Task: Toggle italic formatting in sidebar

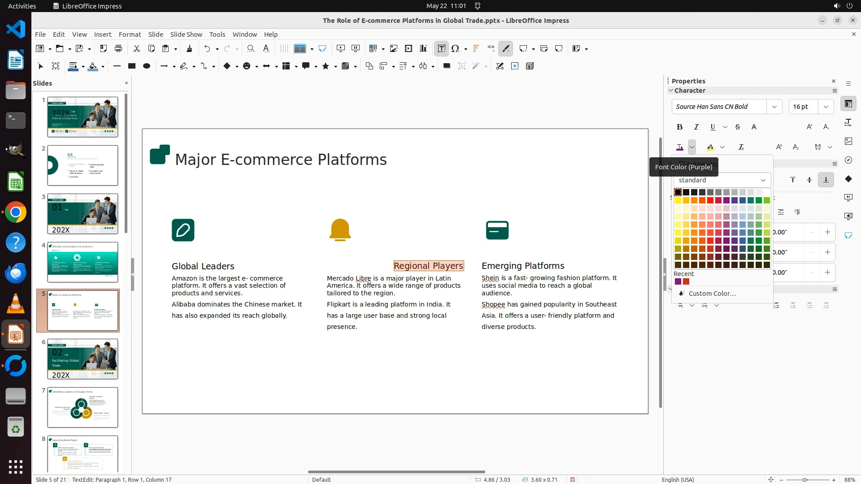Action: click(696, 127)
